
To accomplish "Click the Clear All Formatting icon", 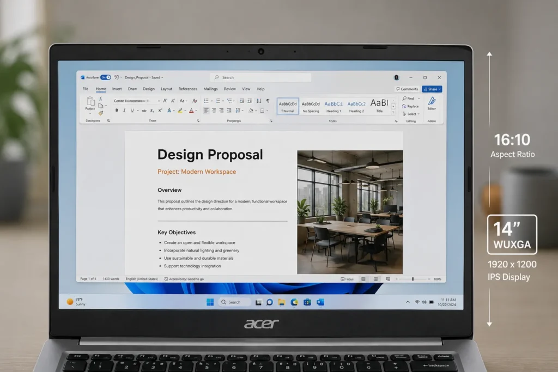I will point(195,101).
